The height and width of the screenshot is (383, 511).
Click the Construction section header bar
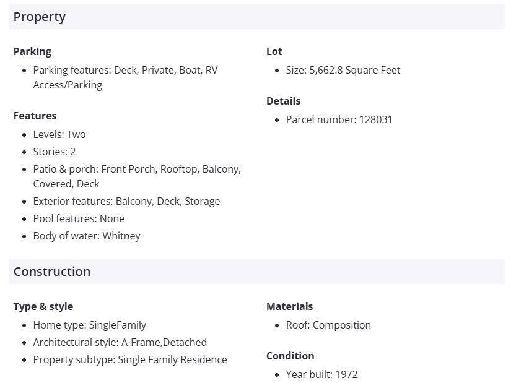256,272
